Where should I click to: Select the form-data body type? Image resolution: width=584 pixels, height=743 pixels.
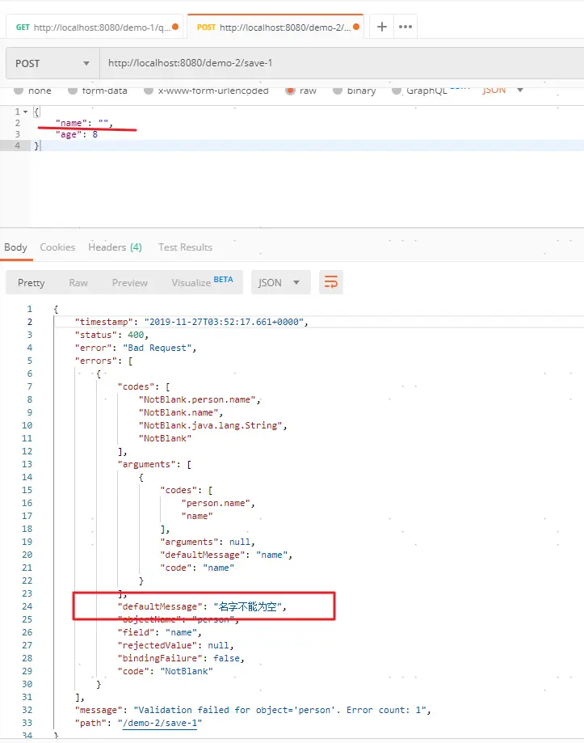point(98,91)
